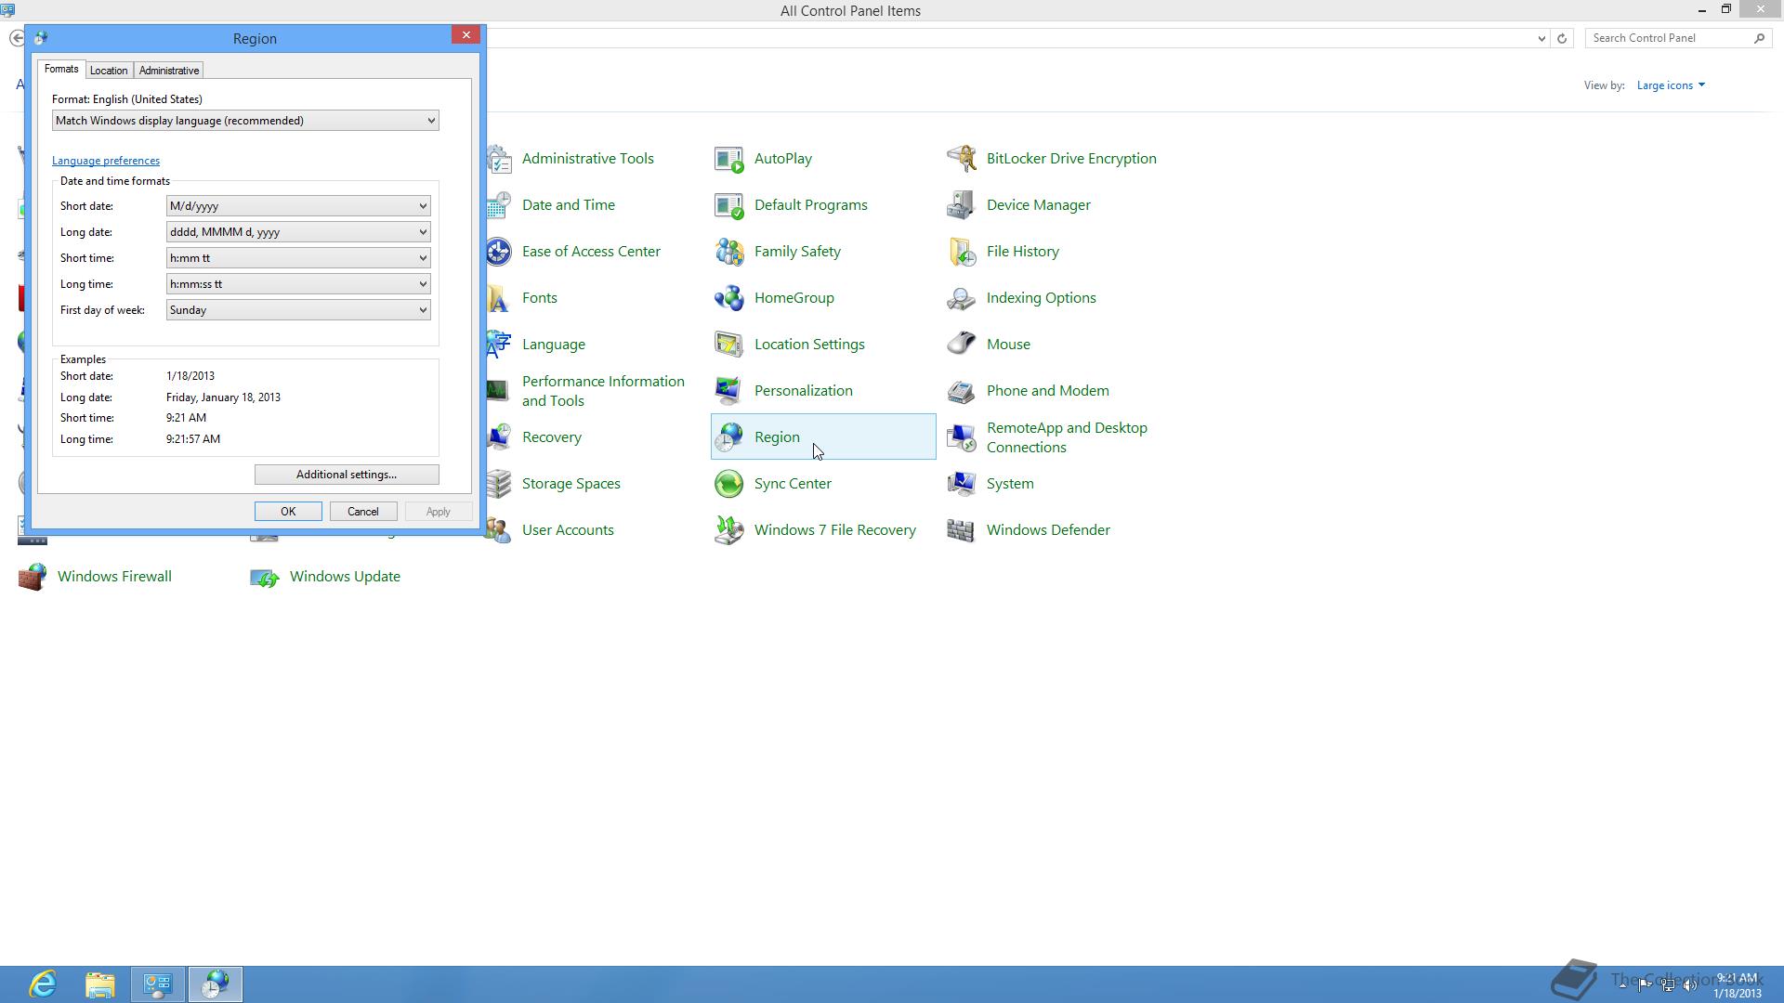The height and width of the screenshot is (1003, 1784).
Task: Open the AutoPlay icon
Action: 729,159
